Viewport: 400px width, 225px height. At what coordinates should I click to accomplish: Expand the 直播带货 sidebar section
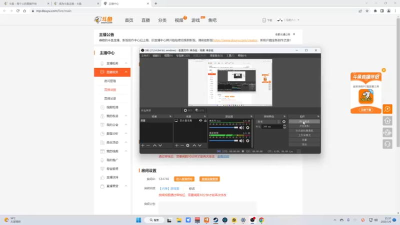[126, 186]
